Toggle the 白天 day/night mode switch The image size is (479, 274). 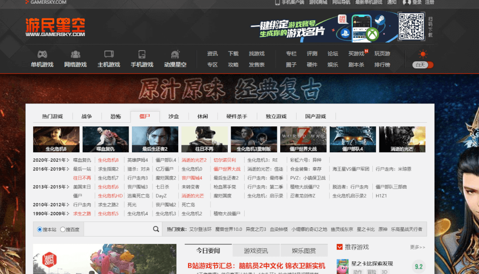tap(423, 65)
